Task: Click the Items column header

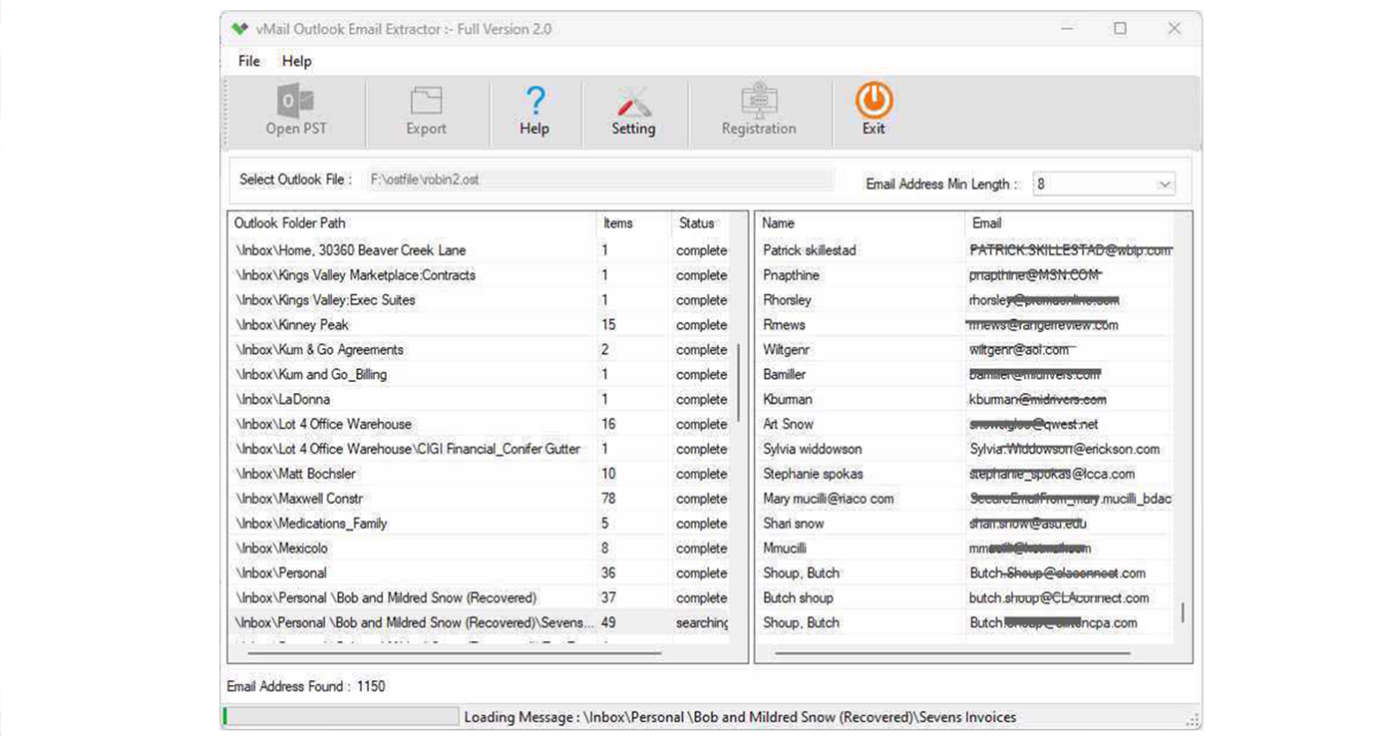Action: 633,223
